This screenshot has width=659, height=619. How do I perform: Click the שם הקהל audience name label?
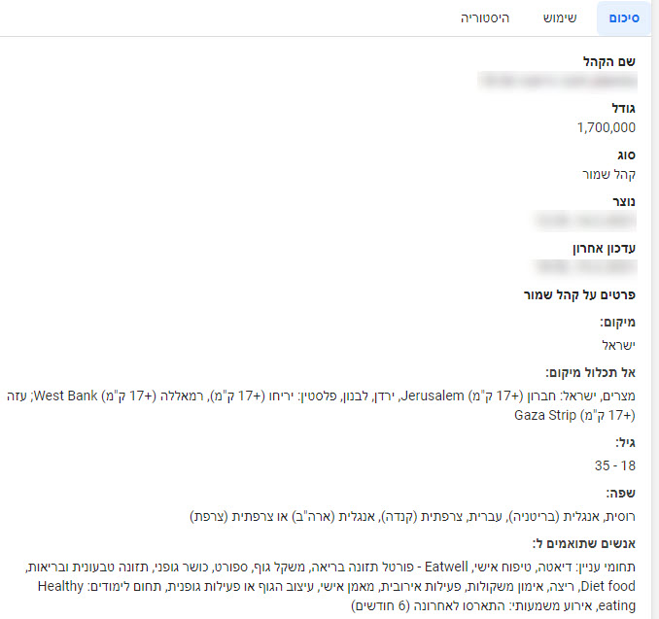pos(609,62)
